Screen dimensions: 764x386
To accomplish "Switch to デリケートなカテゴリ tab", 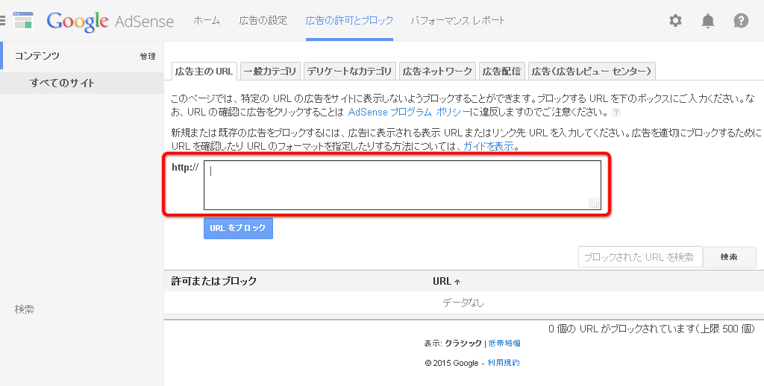I will [349, 71].
